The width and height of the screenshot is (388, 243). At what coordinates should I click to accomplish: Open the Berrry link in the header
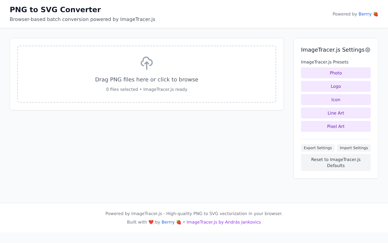[365, 14]
